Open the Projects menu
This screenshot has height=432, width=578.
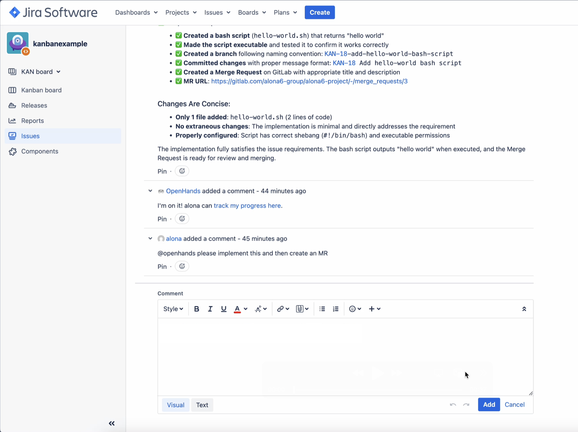pos(181,13)
